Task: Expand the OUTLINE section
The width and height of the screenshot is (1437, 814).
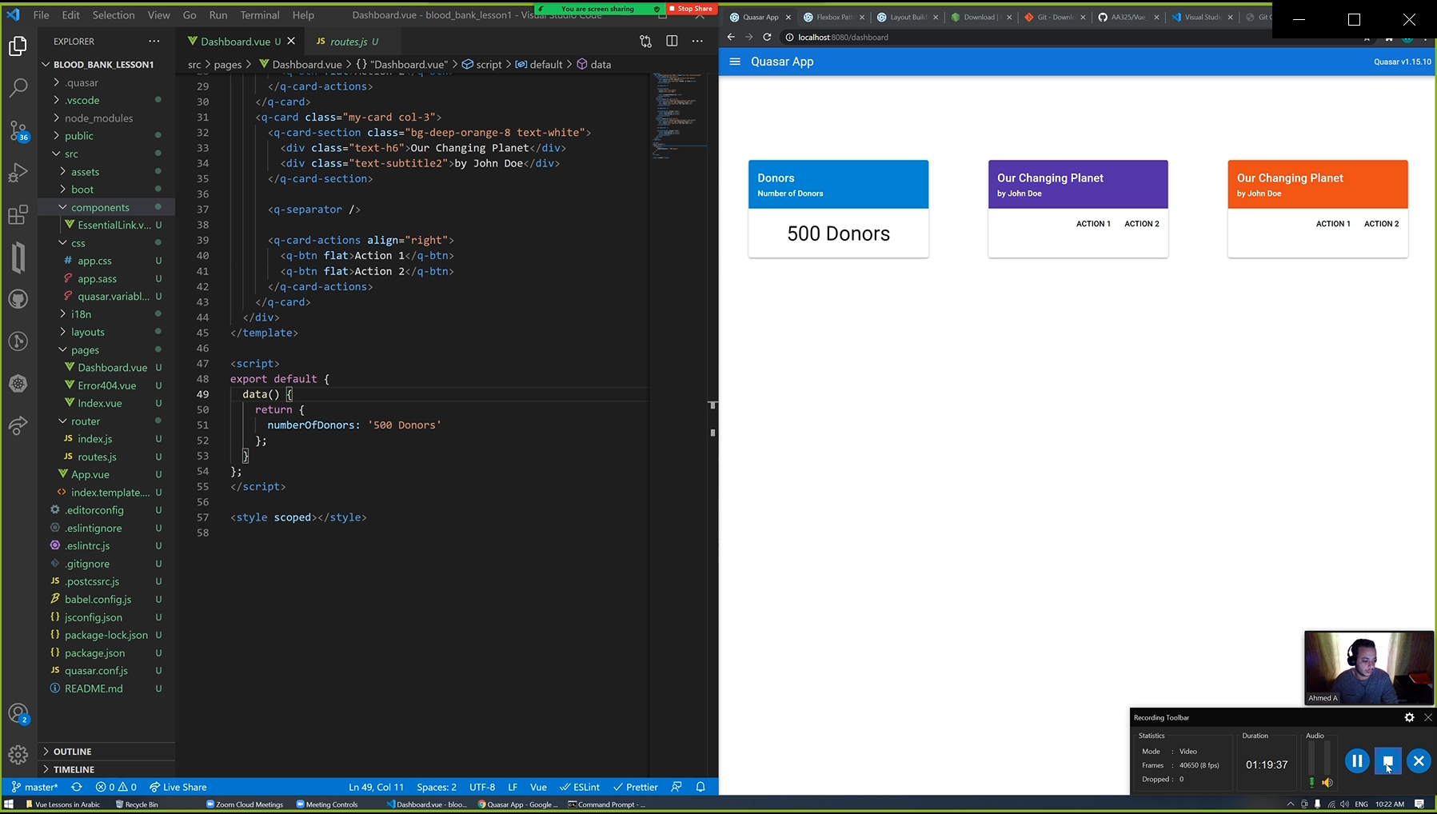Action: 72,751
